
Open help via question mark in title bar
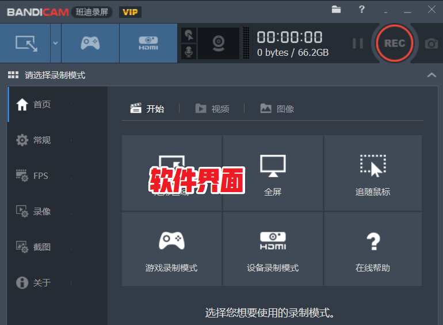[362, 9]
